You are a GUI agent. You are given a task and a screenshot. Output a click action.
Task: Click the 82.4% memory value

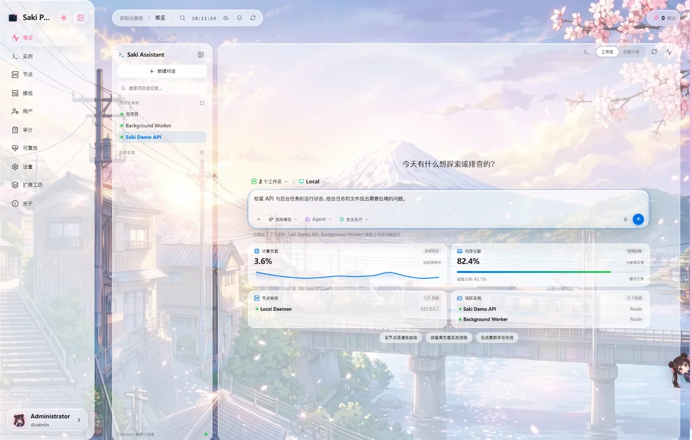click(468, 261)
